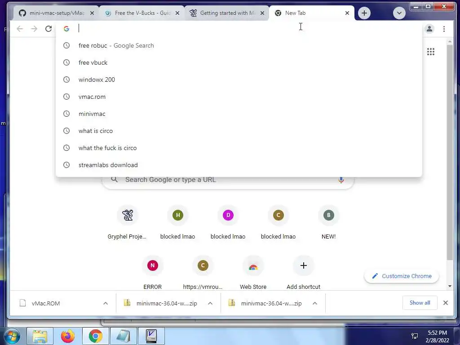Click the Chrome taskbar icon

tap(95, 336)
